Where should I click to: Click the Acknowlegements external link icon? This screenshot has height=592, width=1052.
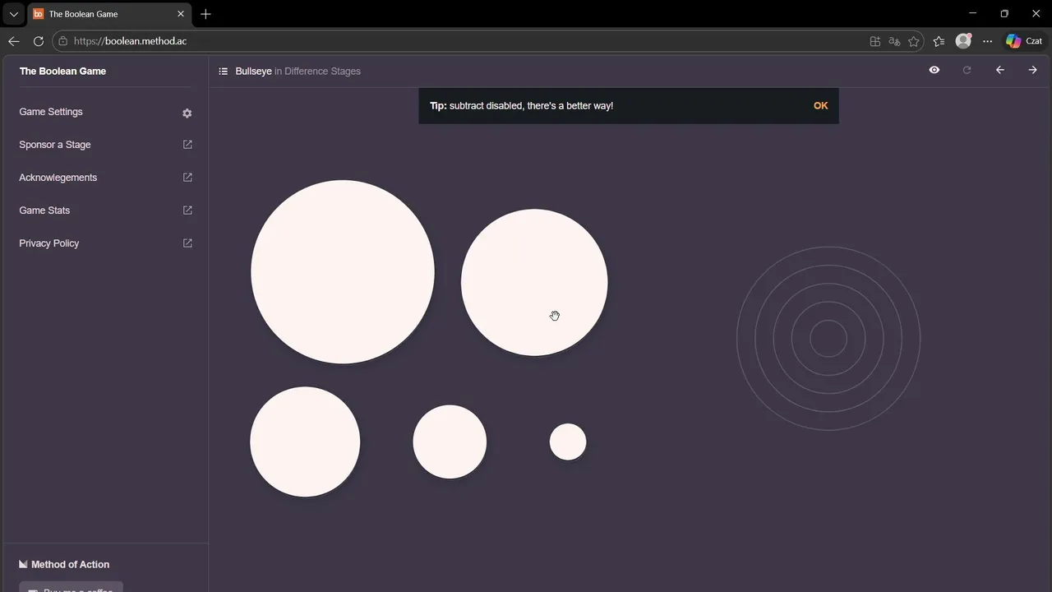187,178
